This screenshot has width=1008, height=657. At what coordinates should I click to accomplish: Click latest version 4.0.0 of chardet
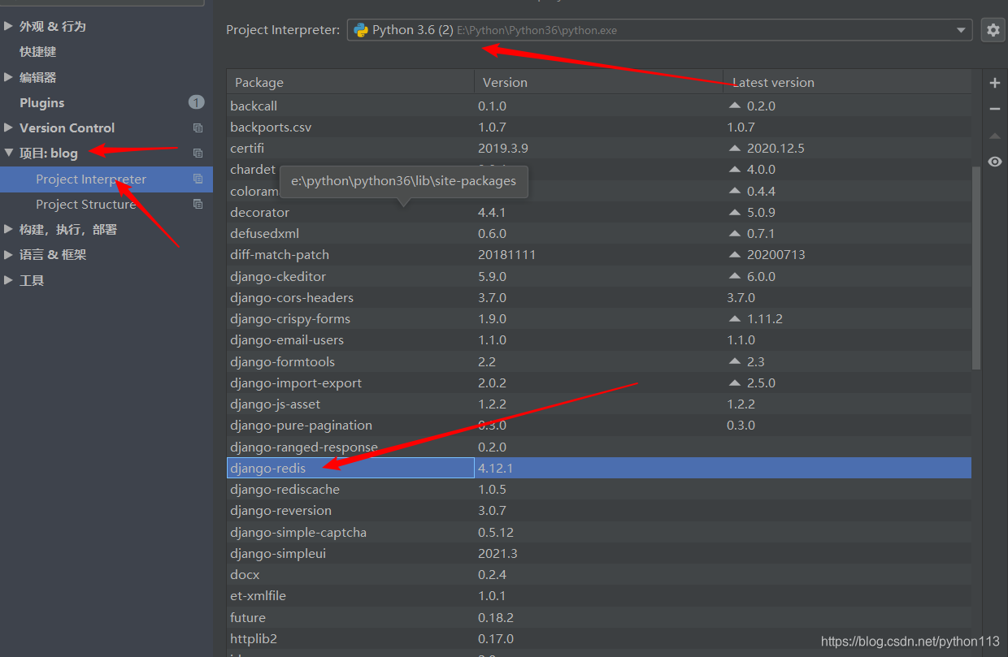click(x=761, y=170)
